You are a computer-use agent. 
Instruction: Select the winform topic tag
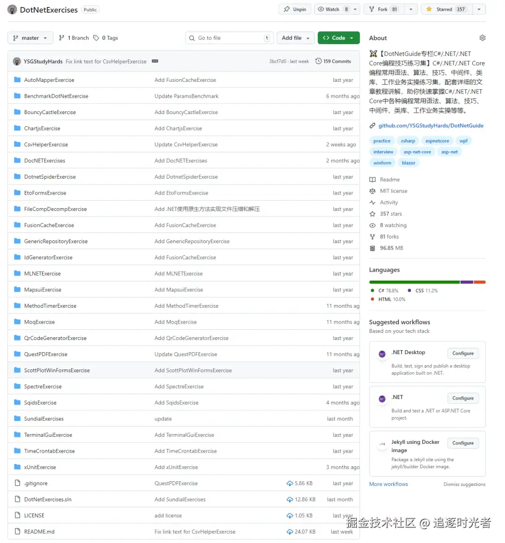(x=382, y=163)
